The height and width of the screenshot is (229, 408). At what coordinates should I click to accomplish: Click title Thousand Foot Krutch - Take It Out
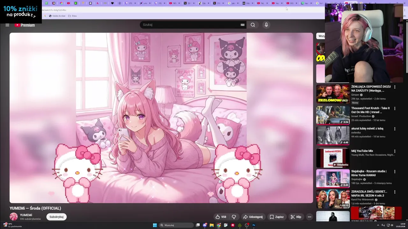click(x=370, y=110)
